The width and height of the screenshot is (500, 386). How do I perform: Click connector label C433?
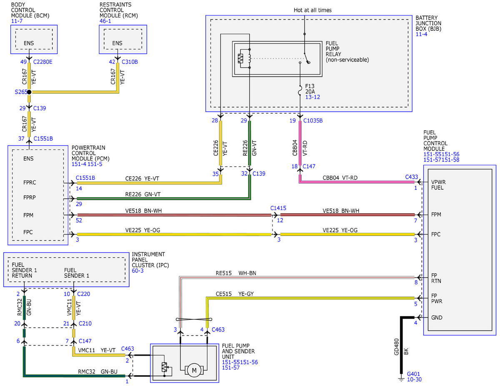[x=411, y=177]
